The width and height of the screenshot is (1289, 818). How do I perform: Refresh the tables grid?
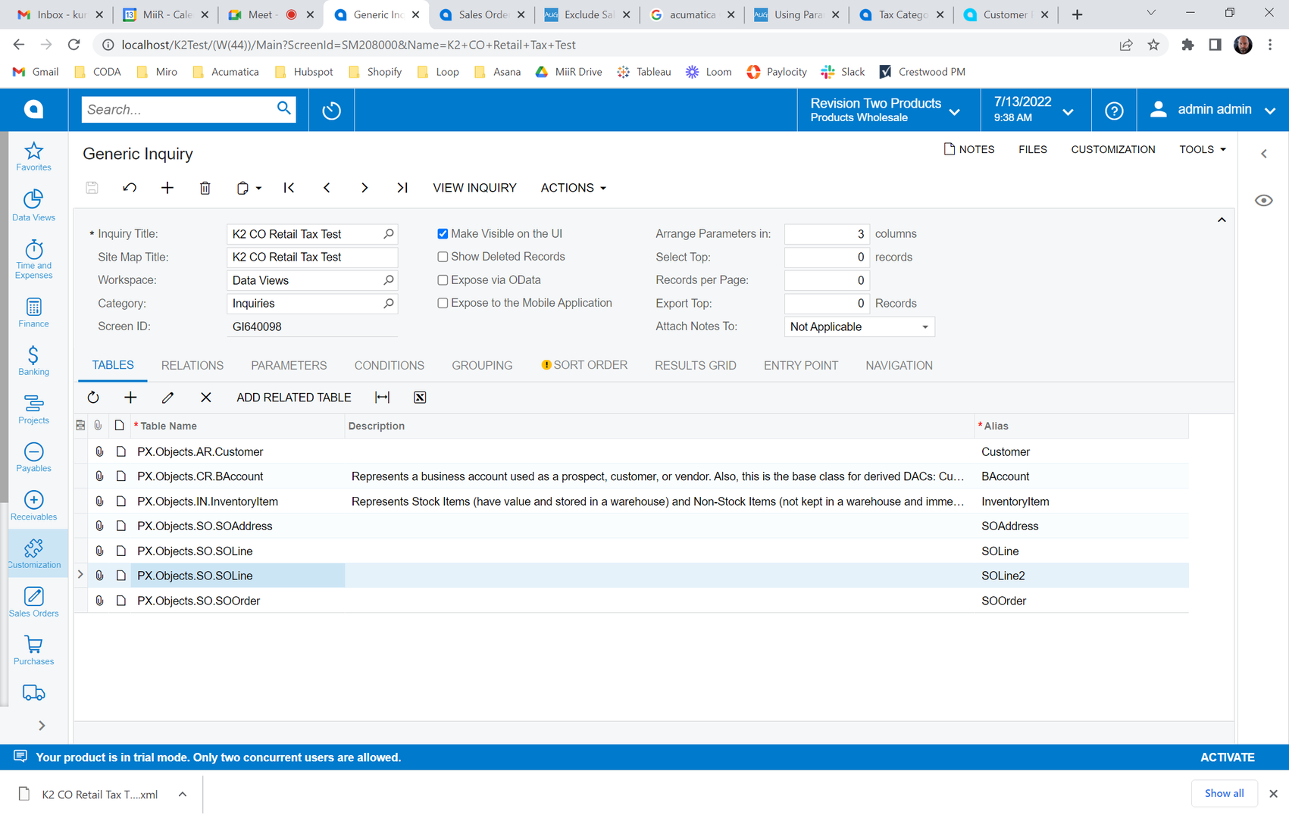(x=93, y=398)
